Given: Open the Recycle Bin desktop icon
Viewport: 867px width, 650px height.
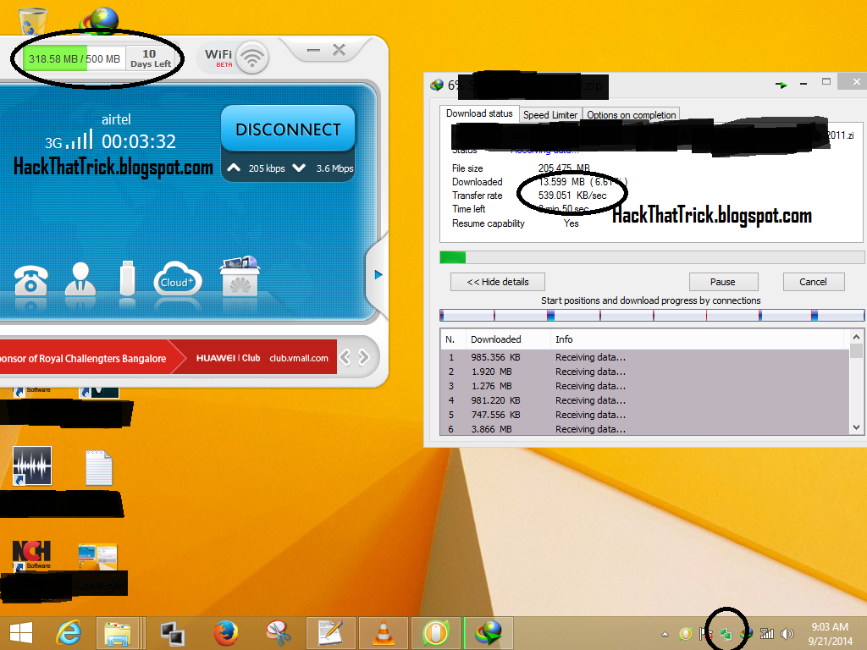Looking at the screenshot, I should click(x=33, y=21).
